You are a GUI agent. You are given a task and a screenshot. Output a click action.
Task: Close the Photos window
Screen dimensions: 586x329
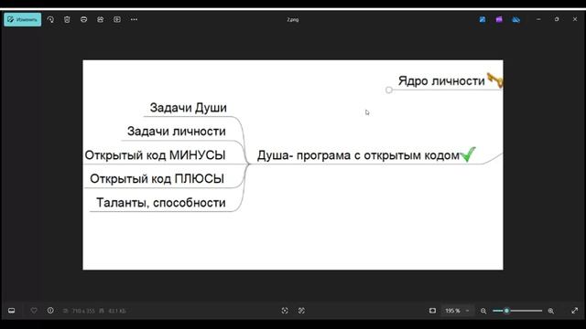[575, 19]
